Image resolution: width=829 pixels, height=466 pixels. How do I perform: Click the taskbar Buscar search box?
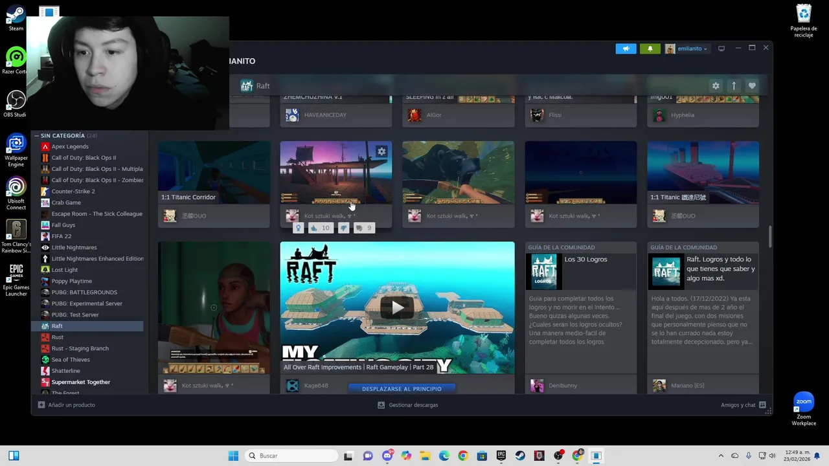(x=292, y=456)
